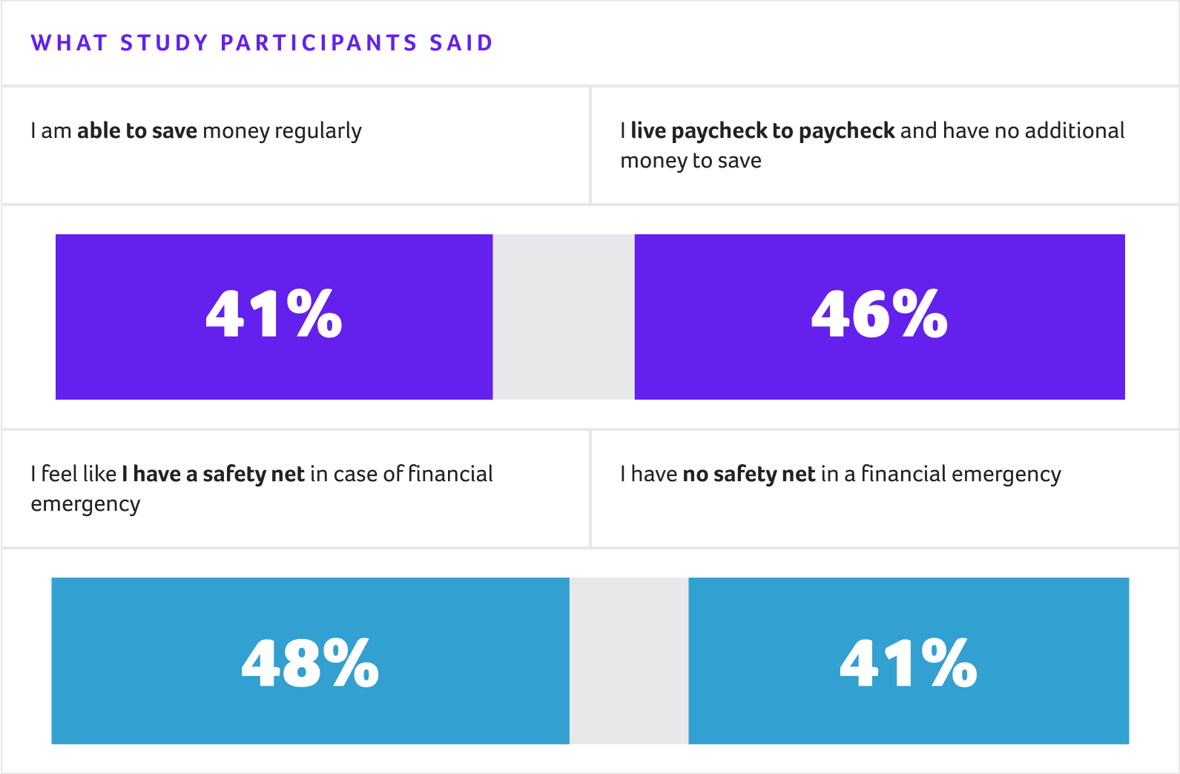
Task: Click the words "and have no additional"
Action: click(1012, 131)
